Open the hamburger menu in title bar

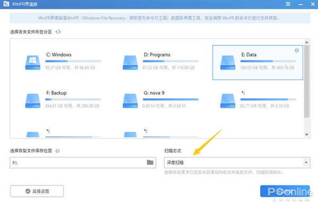click(x=288, y=4)
